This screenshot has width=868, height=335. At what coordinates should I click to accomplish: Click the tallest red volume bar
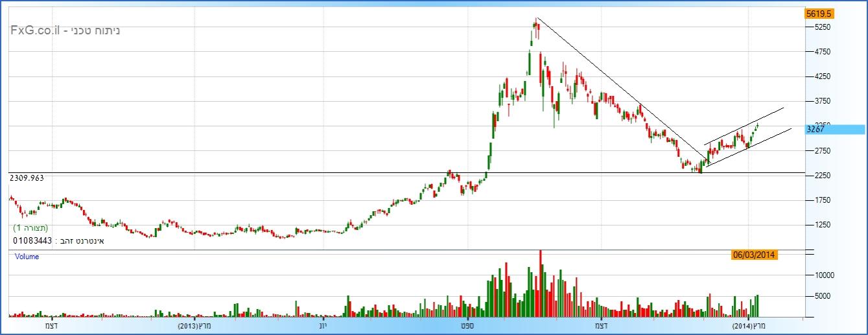tap(540, 285)
